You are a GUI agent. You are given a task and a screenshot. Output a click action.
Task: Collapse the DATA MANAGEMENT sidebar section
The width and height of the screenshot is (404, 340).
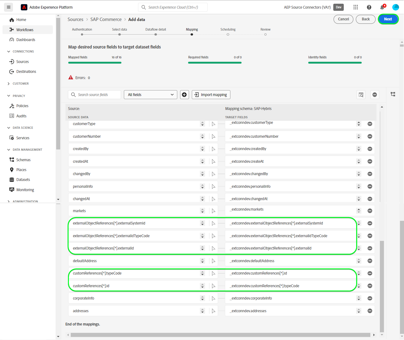click(x=8, y=150)
